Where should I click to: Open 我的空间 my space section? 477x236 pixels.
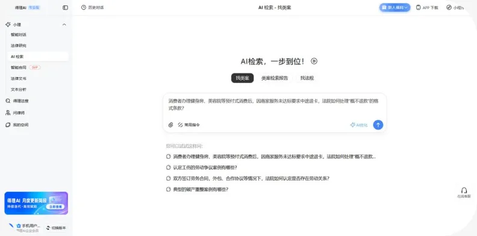coord(17,125)
